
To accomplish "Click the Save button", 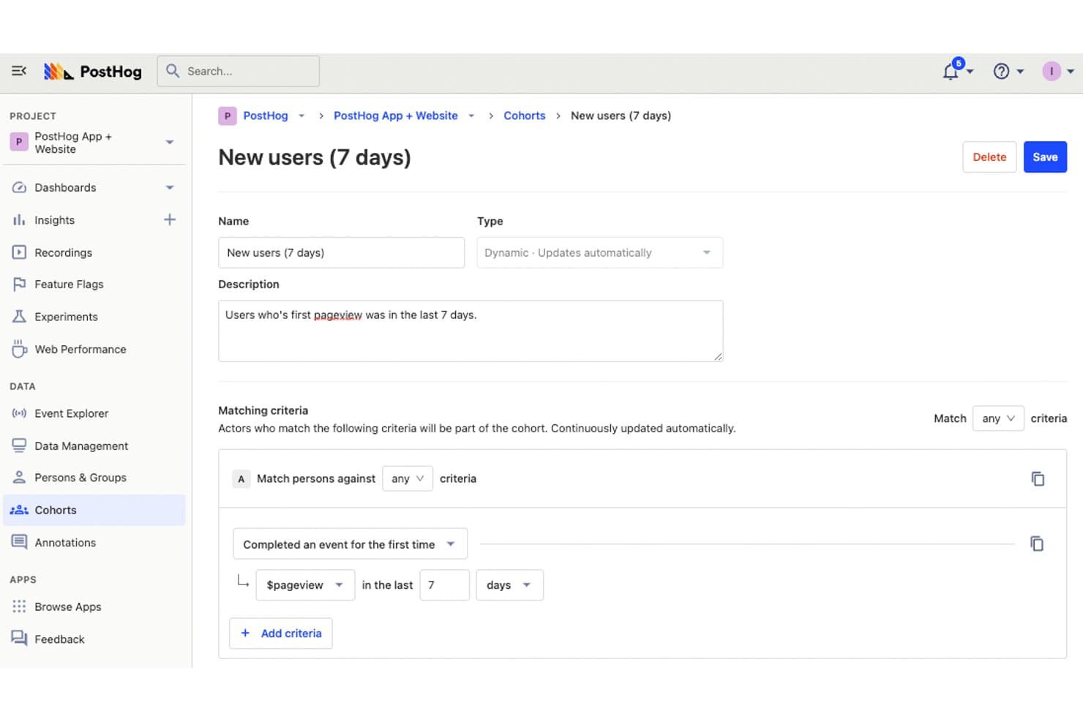I will click(1045, 157).
